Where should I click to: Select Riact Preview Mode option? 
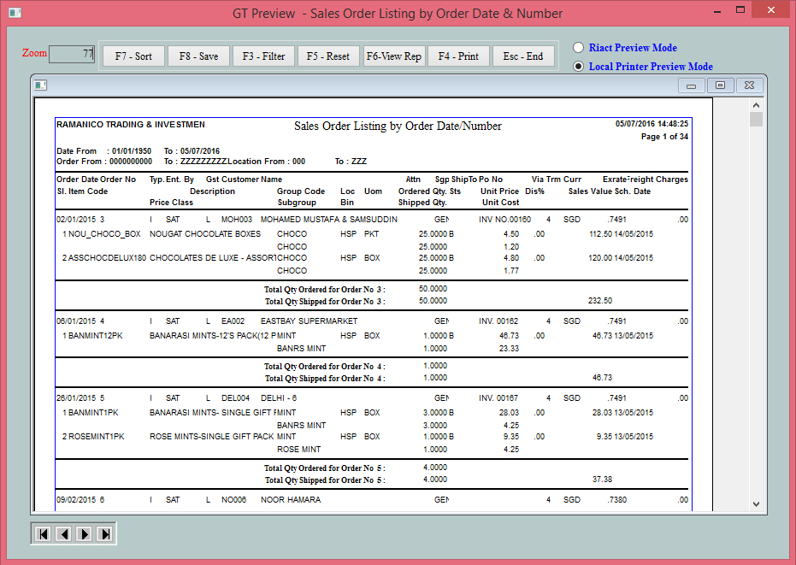click(x=579, y=48)
